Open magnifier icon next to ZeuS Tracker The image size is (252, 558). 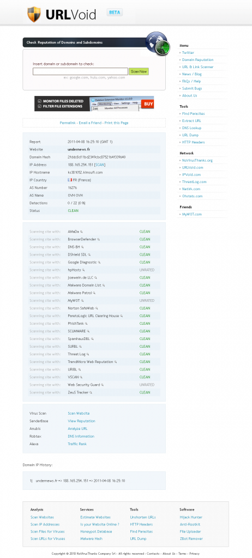click(x=91, y=392)
